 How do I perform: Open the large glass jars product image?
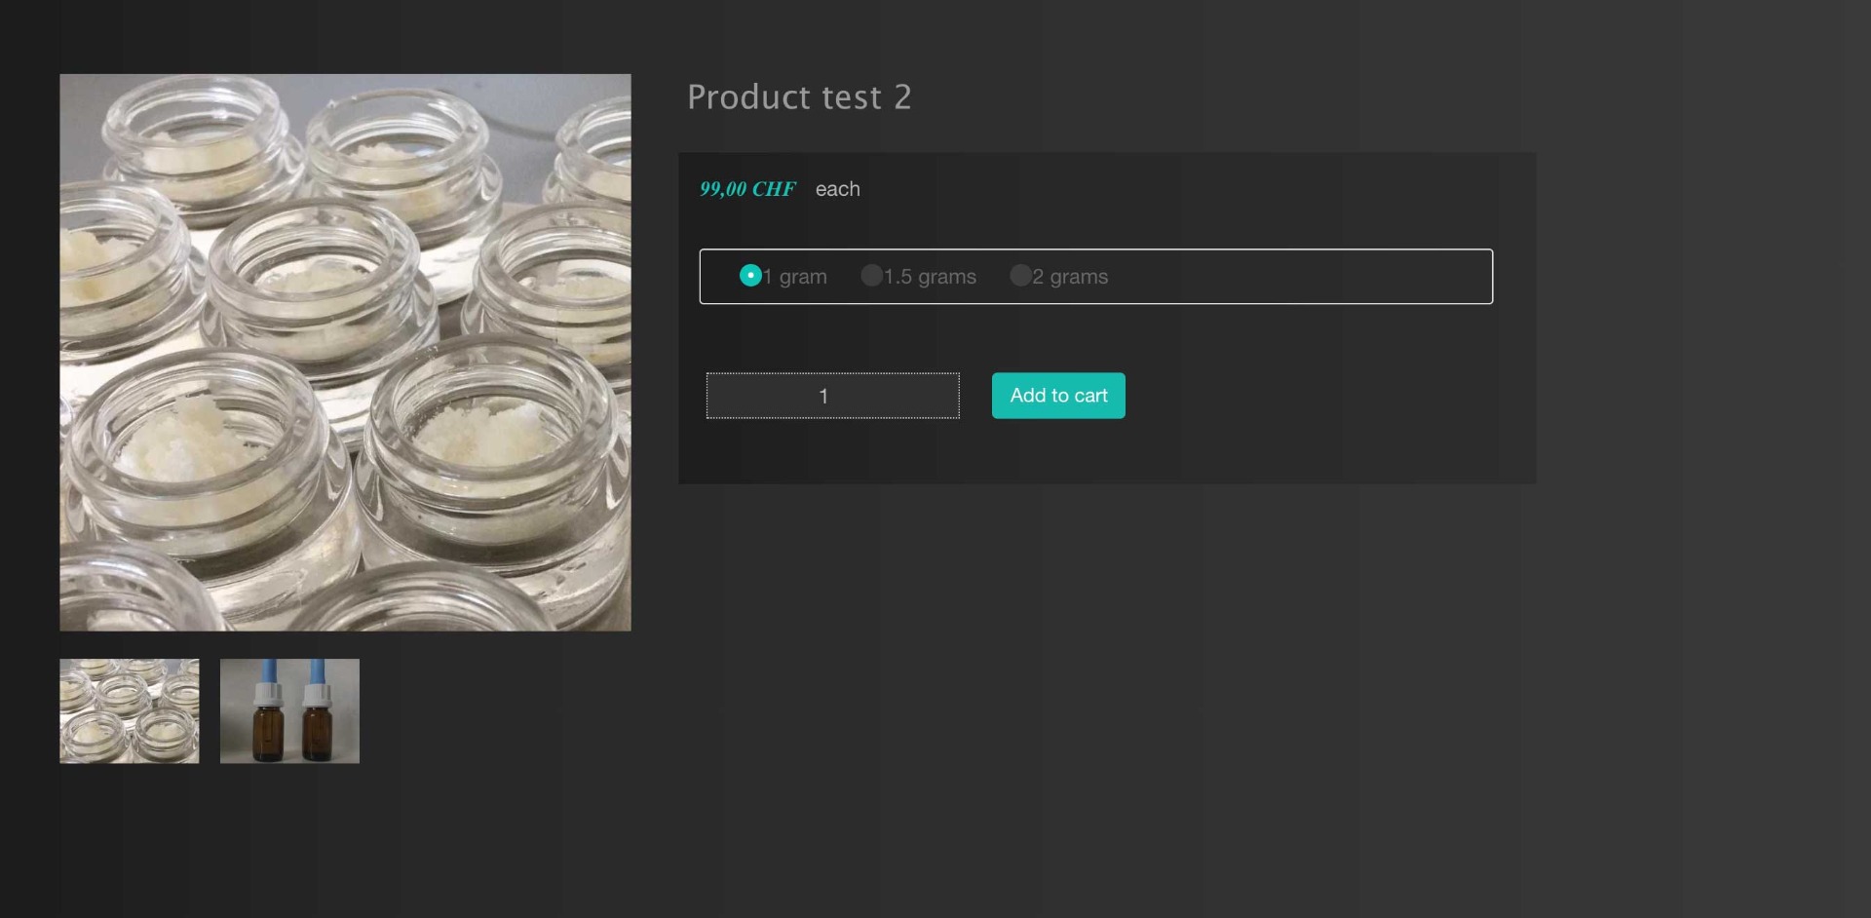pyautogui.click(x=345, y=353)
